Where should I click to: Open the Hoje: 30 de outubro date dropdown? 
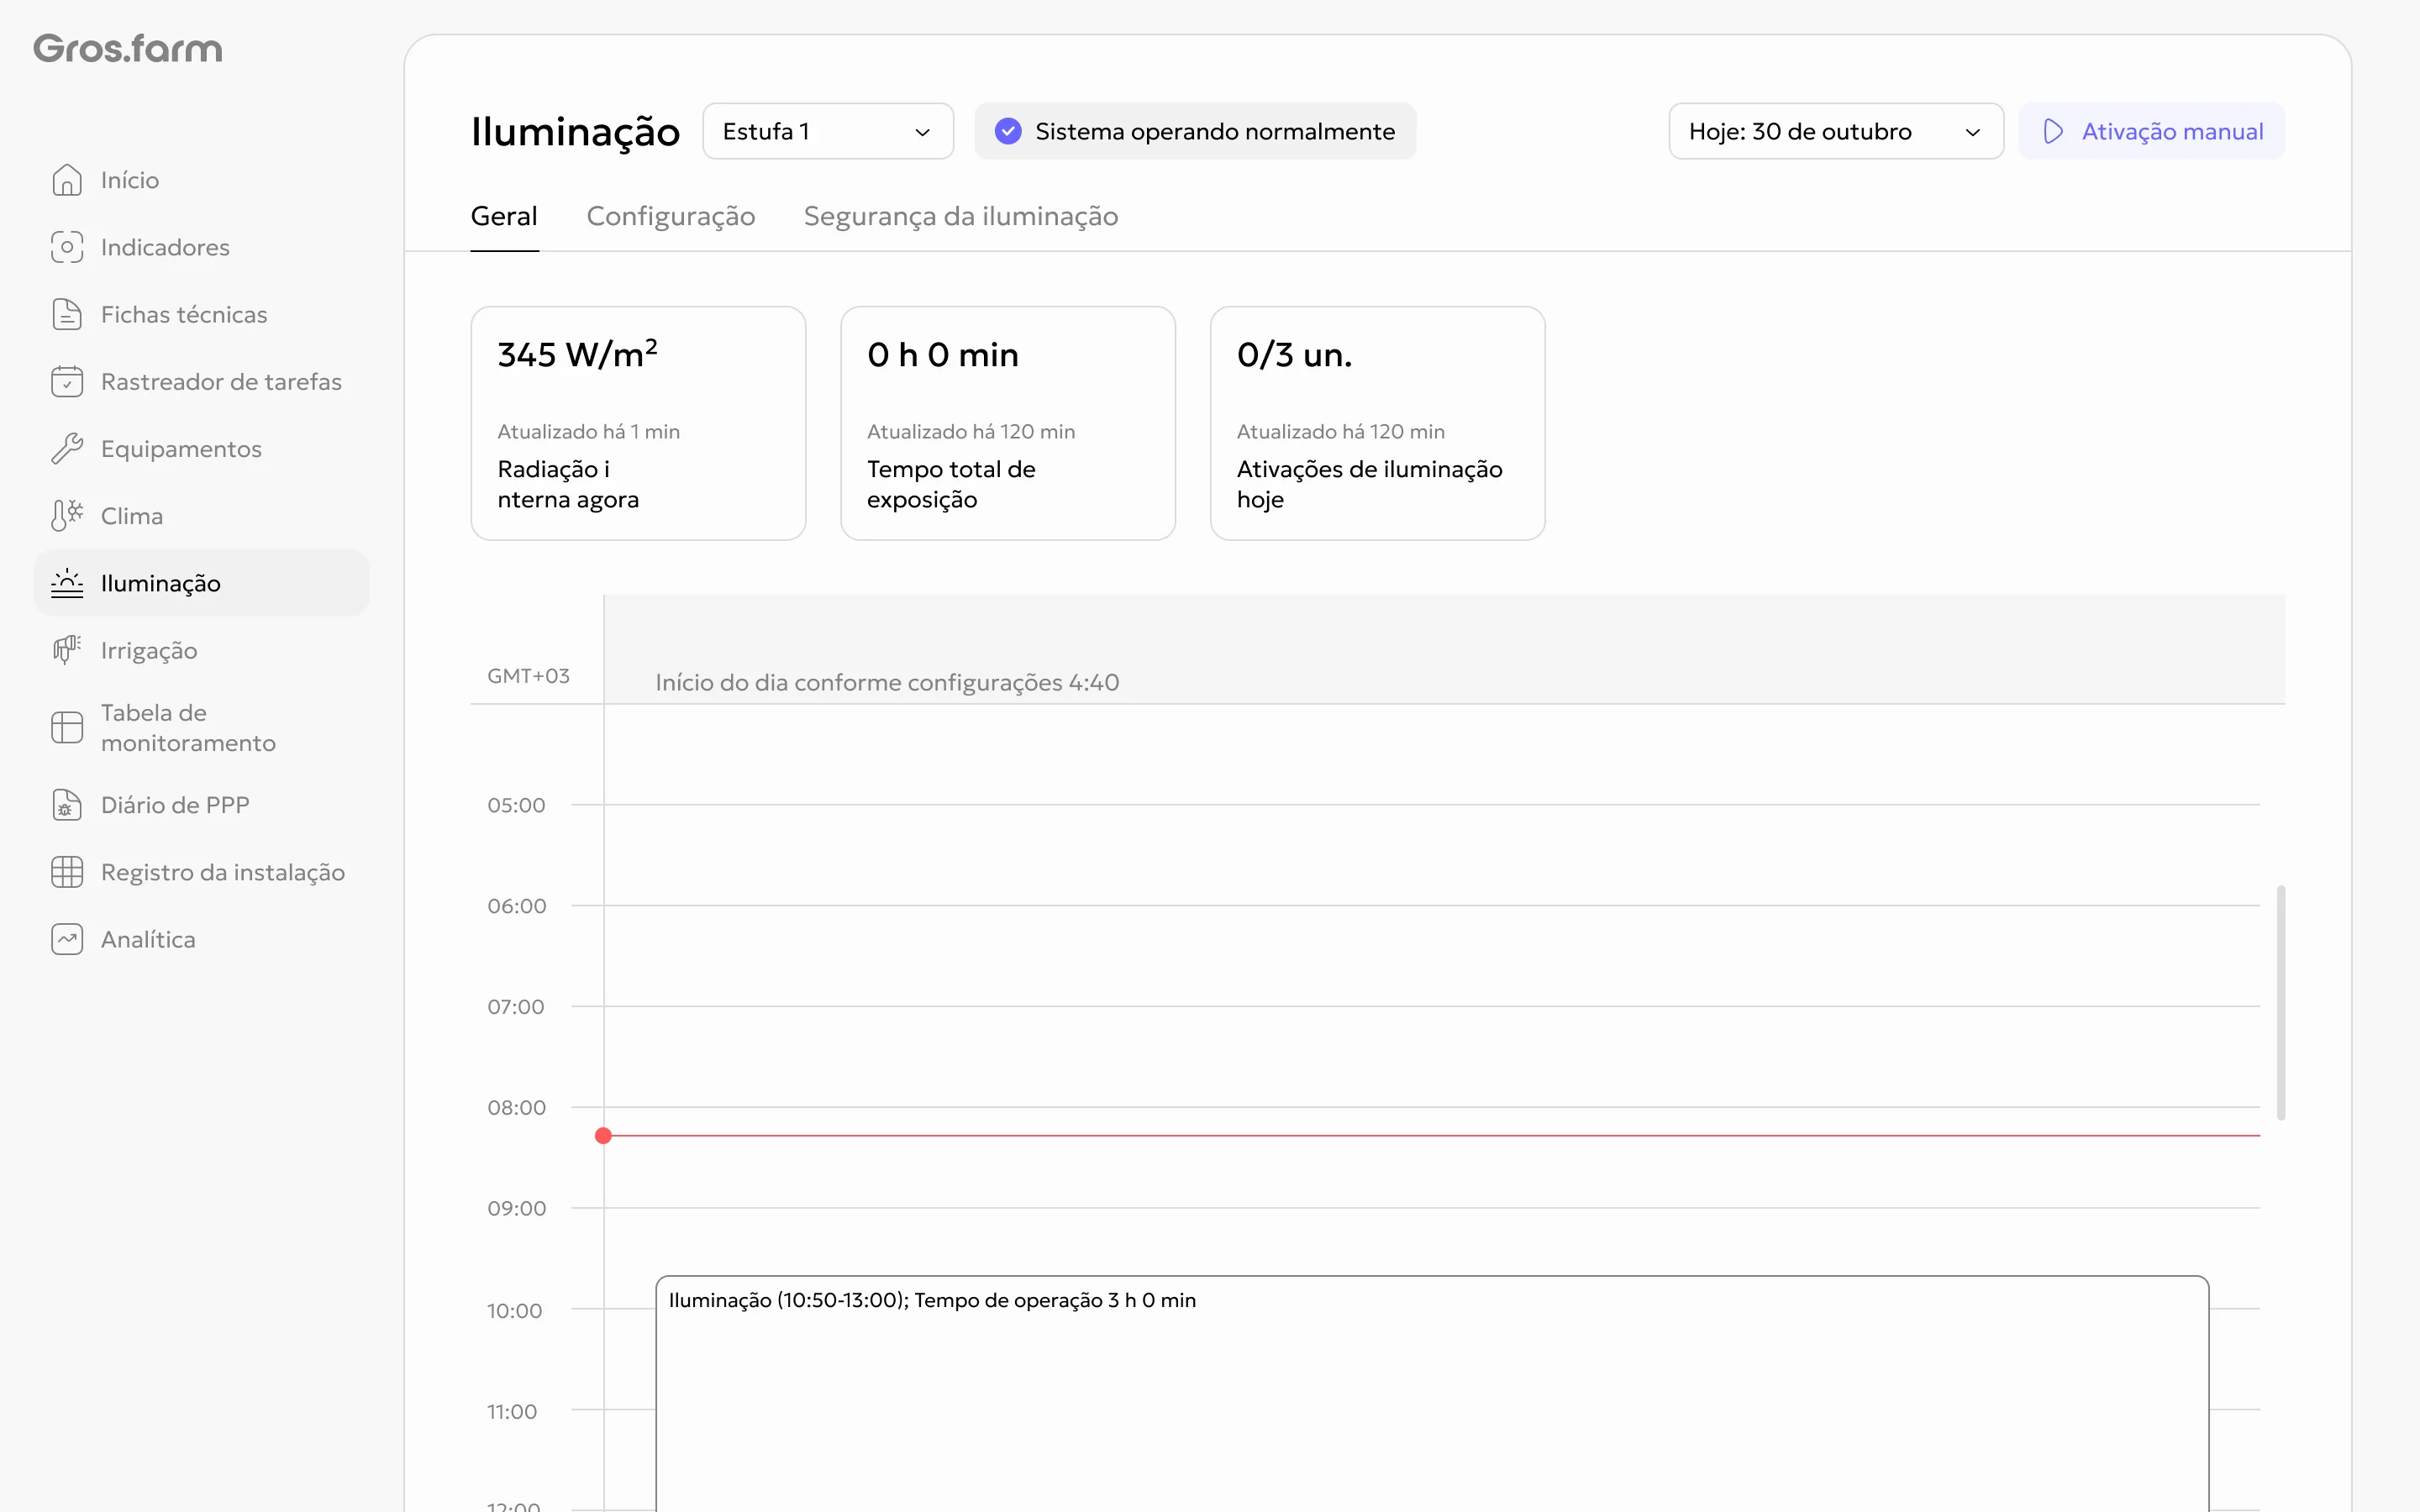pyautogui.click(x=1836, y=131)
